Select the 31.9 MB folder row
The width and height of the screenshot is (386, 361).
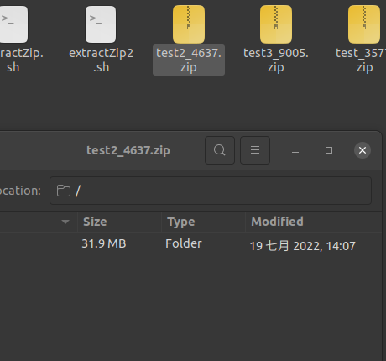pos(190,244)
